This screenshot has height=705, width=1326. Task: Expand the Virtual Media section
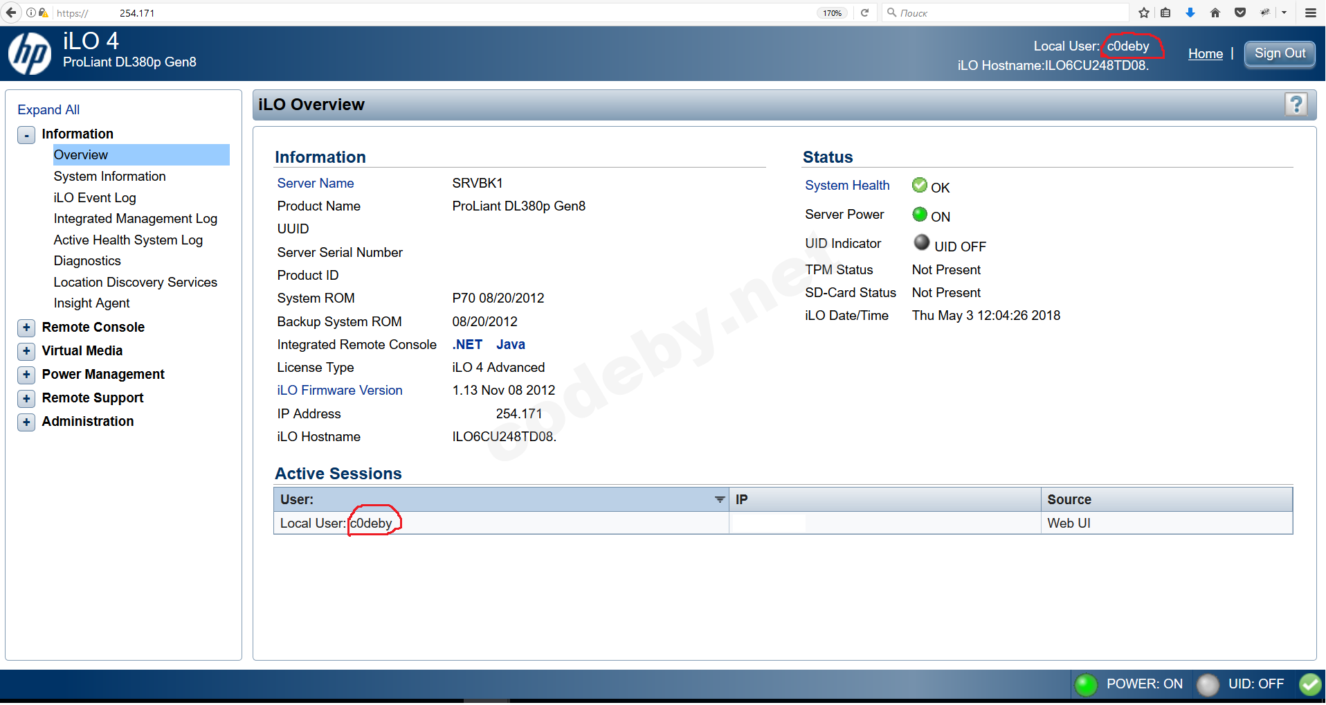pyautogui.click(x=26, y=351)
